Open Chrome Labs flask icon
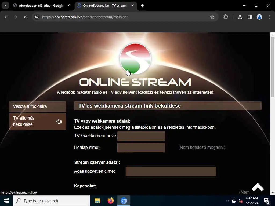The height and width of the screenshot is (206, 275). tap(240, 17)
